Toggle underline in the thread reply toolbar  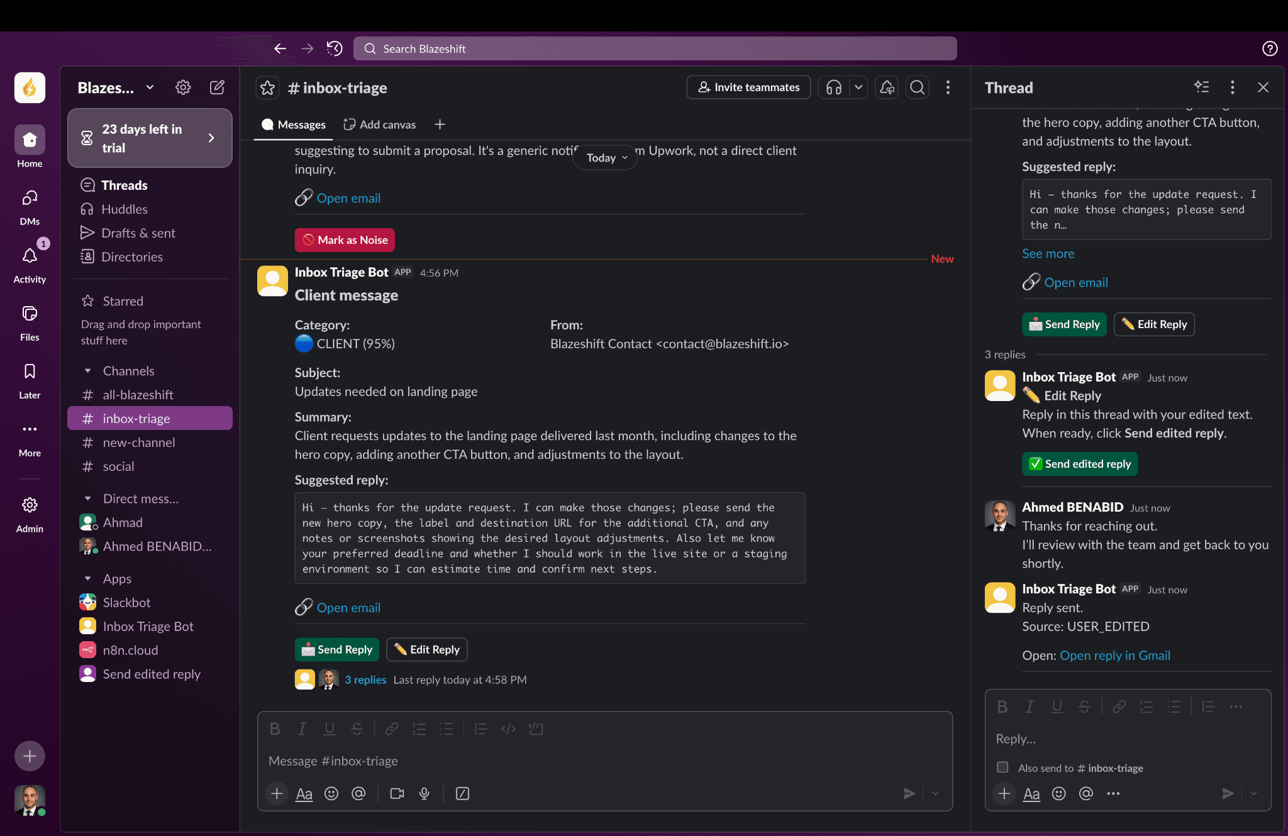[1057, 706]
